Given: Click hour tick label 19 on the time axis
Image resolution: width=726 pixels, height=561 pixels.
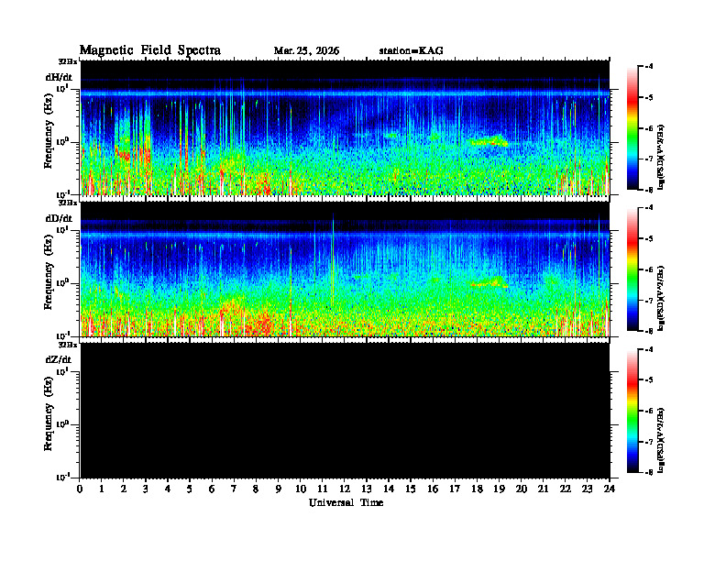Looking at the screenshot, I should 499,489.
